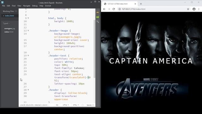Open the Debug menu in Brackets
The image size is (202, 114).
35,6
